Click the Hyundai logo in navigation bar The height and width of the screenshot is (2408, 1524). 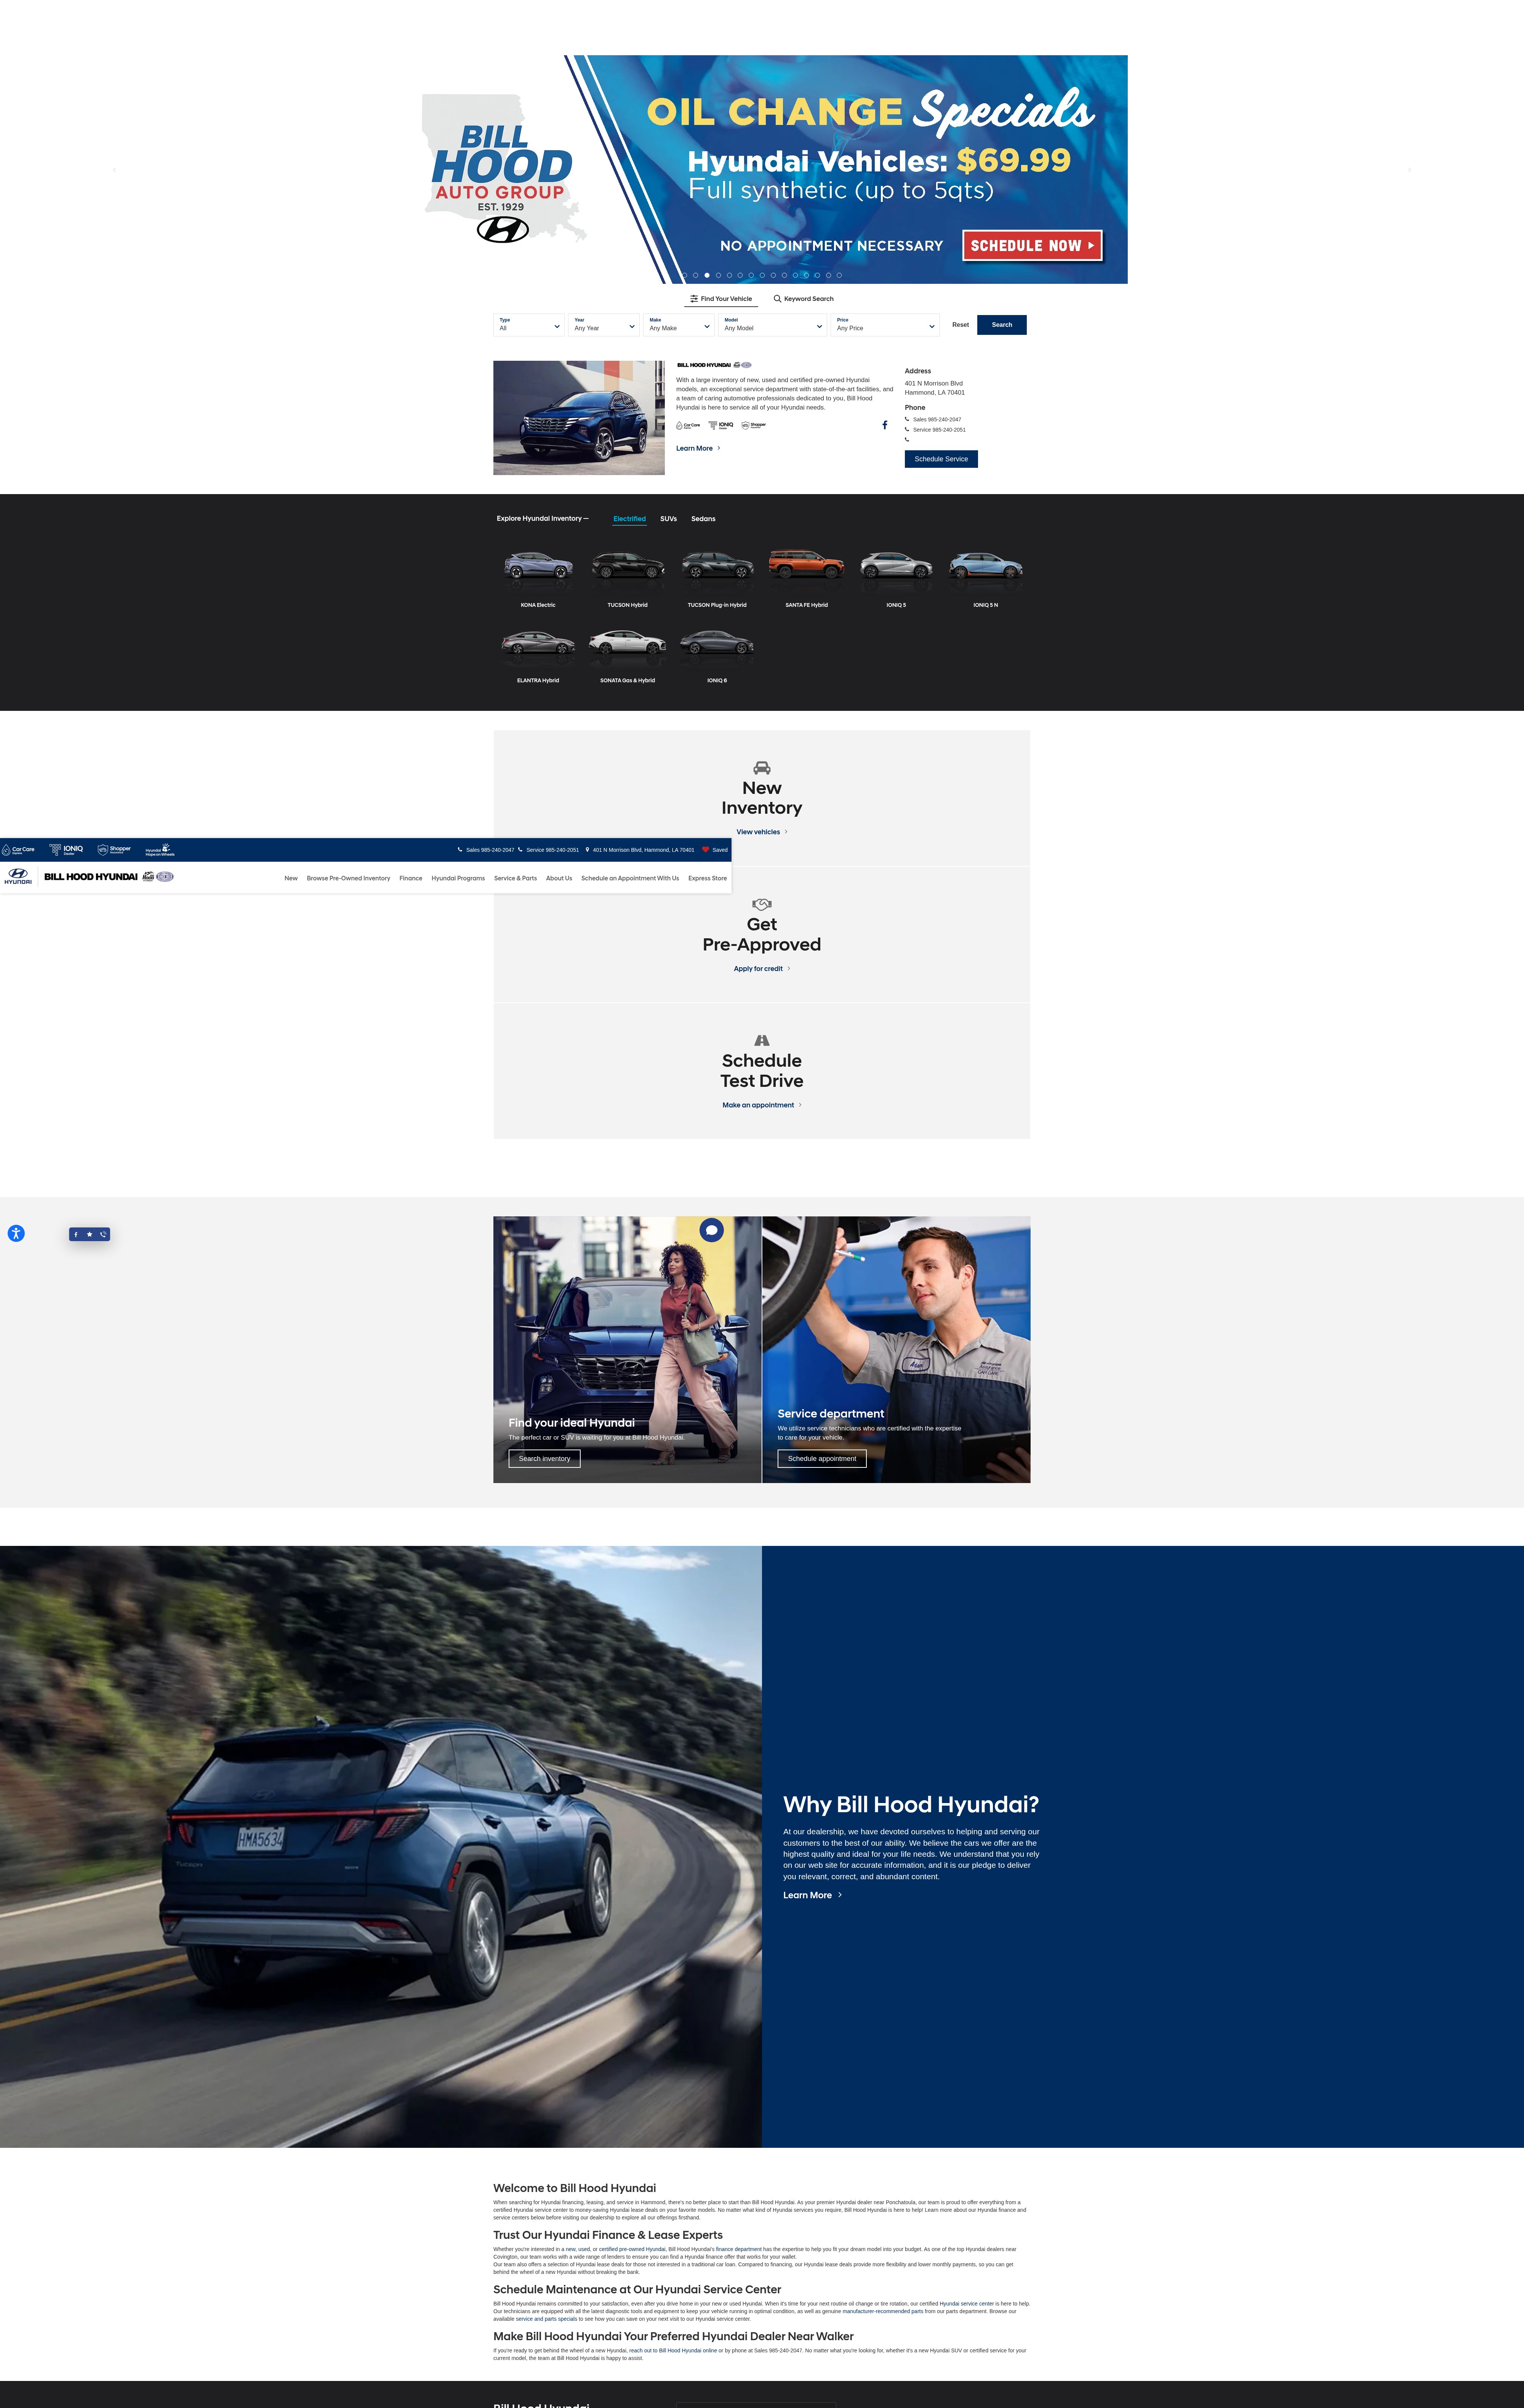18,876
